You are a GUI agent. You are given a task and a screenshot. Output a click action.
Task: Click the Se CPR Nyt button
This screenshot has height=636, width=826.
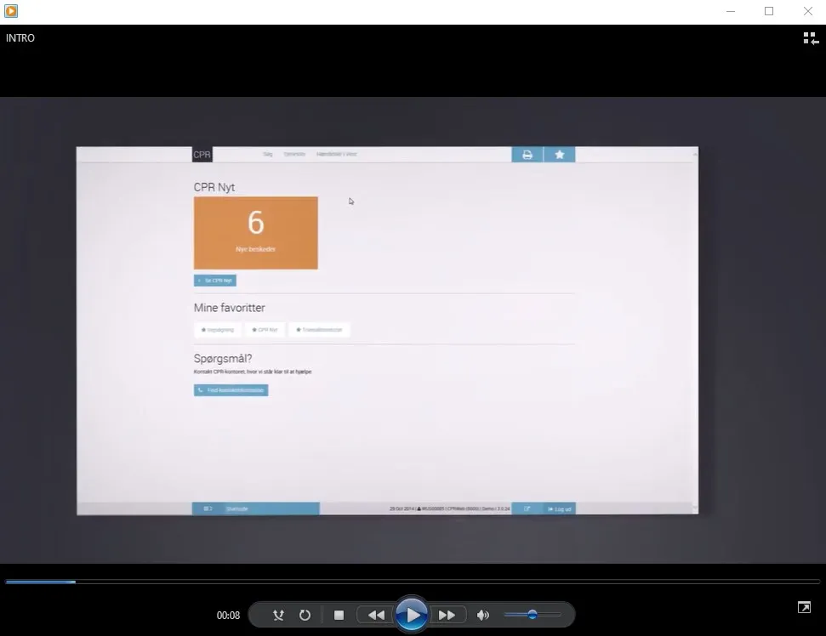(215, 280)
